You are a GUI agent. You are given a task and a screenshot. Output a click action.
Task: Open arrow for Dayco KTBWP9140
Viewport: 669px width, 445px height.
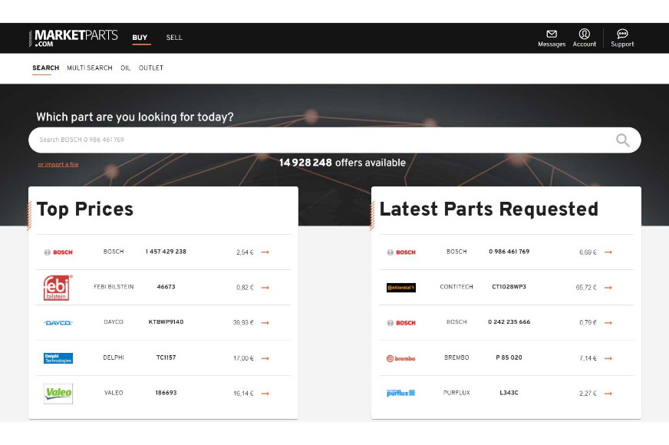(265, 323)
